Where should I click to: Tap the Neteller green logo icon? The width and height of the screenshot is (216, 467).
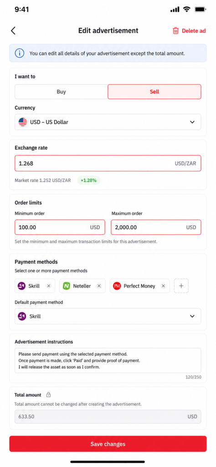[x=67, y=286]
